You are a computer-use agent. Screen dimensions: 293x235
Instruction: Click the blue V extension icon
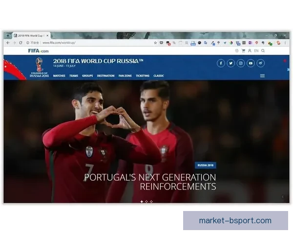[x=225, y=43]
